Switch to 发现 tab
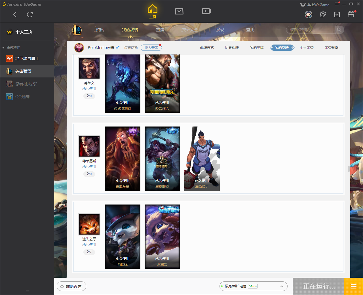363x295 pixels. (x=220, y=30)
